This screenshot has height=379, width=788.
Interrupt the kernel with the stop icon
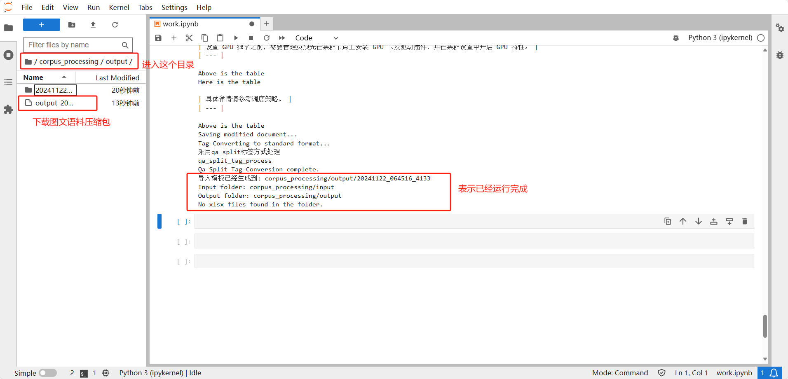(251, 38)
